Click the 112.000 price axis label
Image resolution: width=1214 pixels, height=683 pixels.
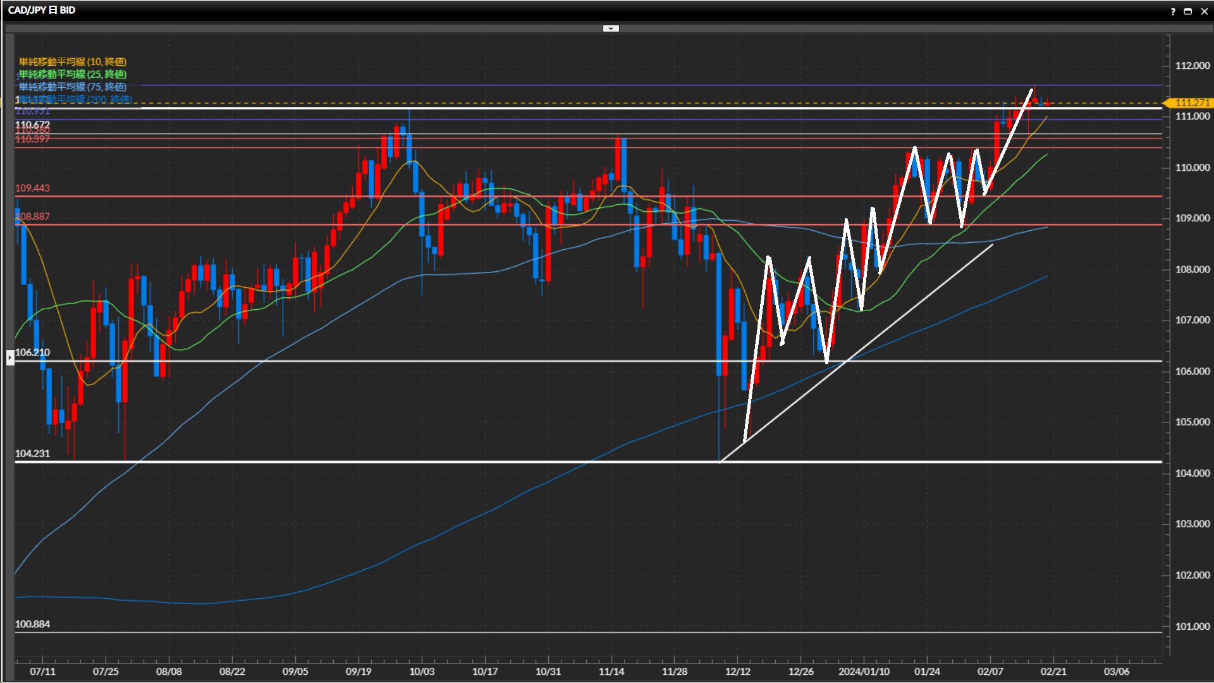(1192, 66)
